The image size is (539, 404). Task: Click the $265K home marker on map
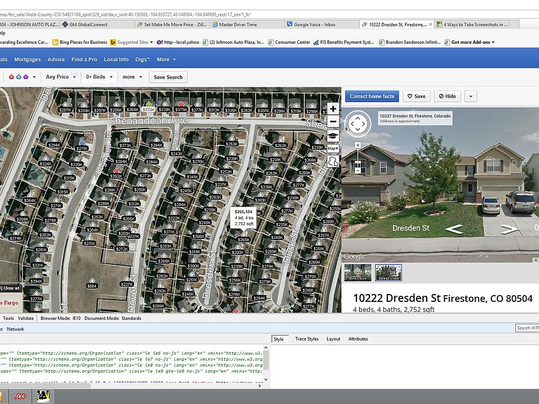click(x=243, y=237)
